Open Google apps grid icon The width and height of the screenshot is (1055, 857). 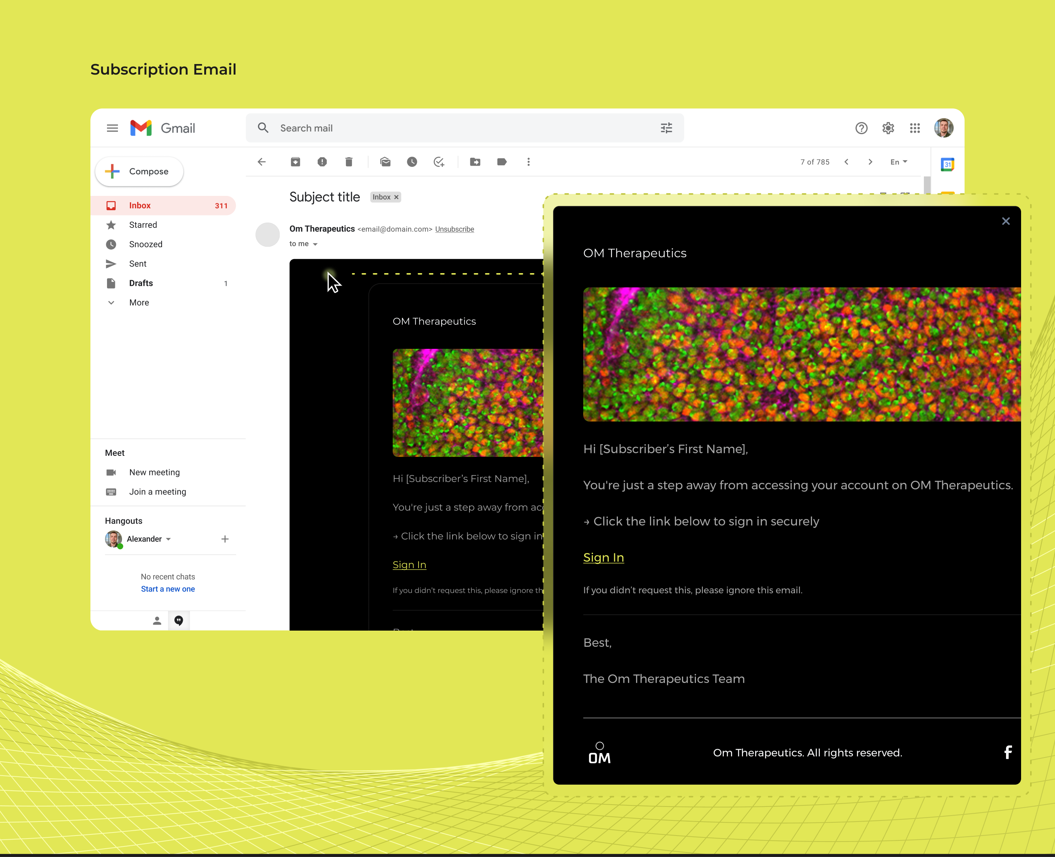[915, 128]
